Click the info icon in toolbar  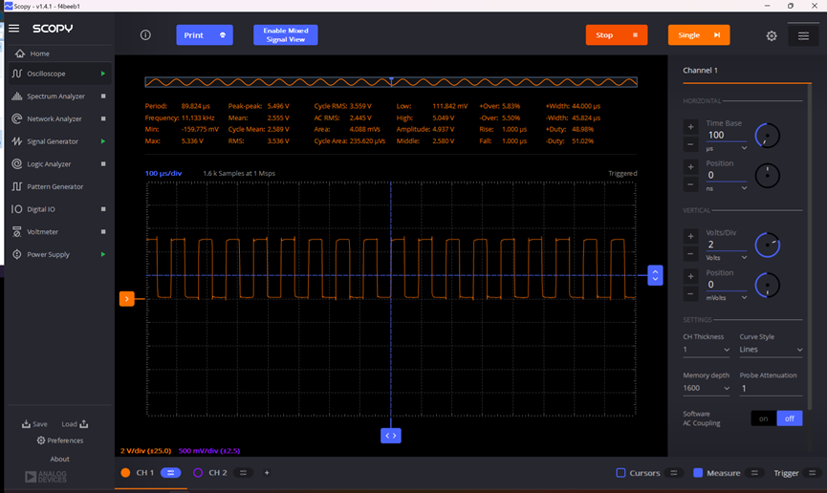145,34
